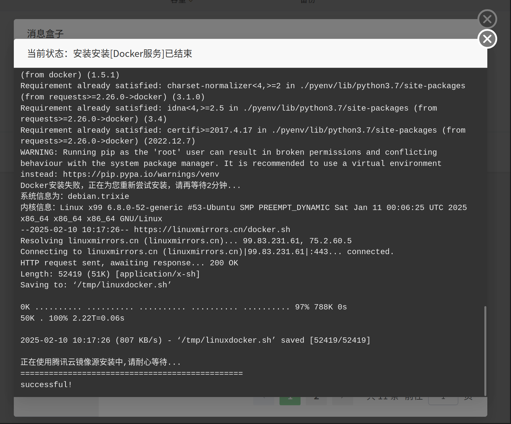The width and height of the screenshot is (511, 424).
Task: Click the 'Saving to: /tmp/linuxdocker.sh' line
Action: point(96,285)
